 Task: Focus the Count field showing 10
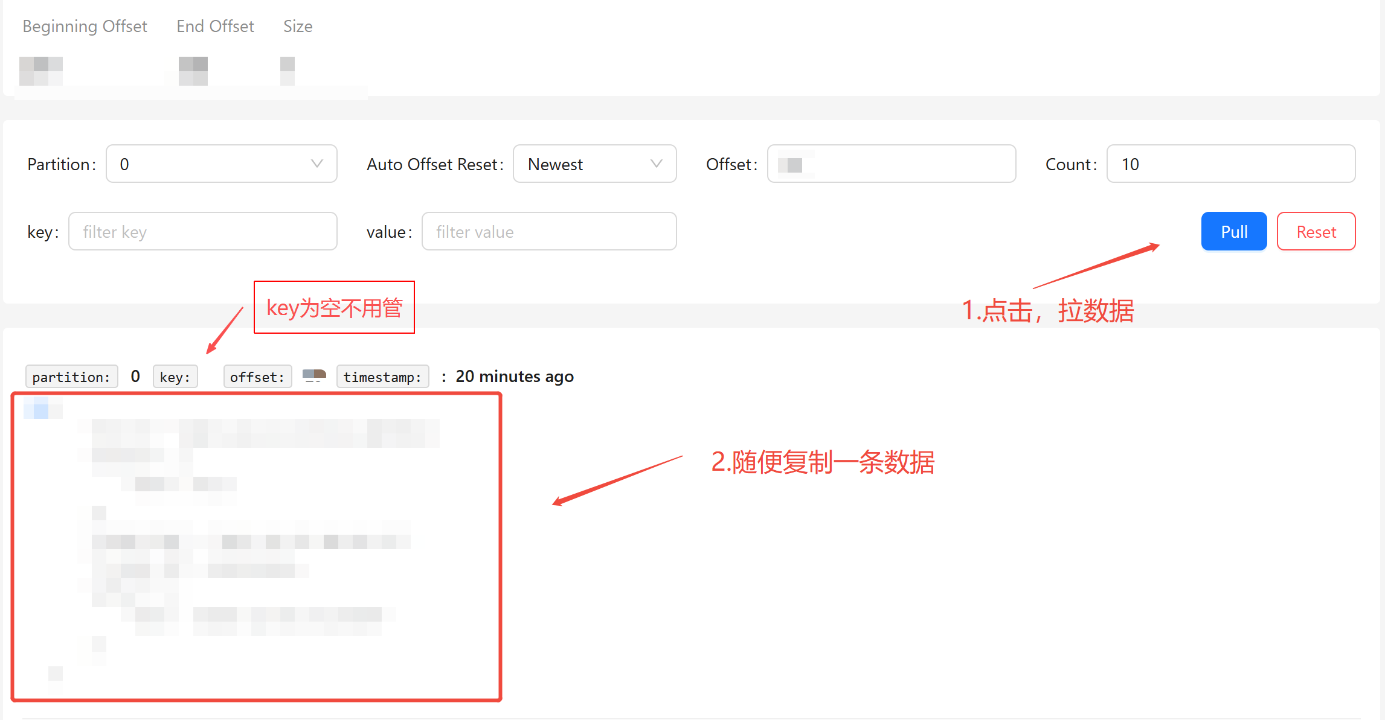coord(1230,164)
